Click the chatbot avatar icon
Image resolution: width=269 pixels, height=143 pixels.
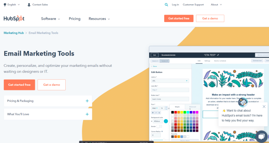(243, 102)
